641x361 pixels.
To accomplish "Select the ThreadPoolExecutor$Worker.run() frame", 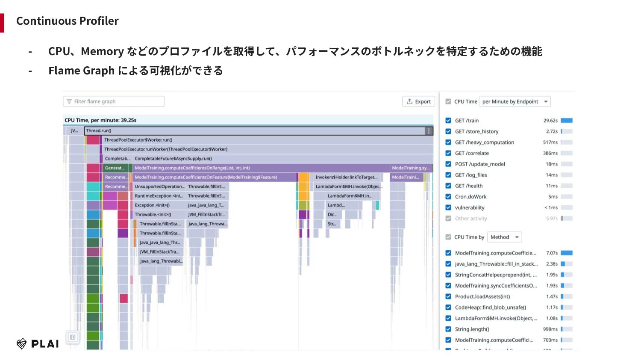I will pyautogui.click(x=268, y=140).
